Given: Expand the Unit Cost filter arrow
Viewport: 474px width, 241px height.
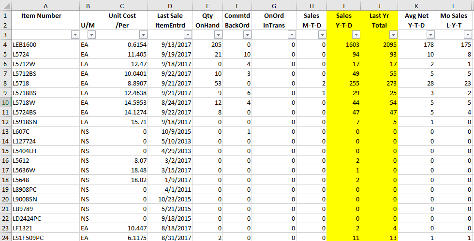Looking at the screenshot, I should (143, 35).
